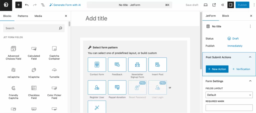Screen dimensions: 256x113
Task: Change the Immediately publish date
Action: pyautogui.click(x=235, y=46)
